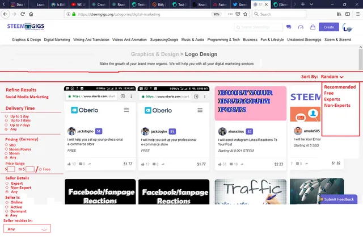Select Up to 3 days delivery time
363x242 pixels.
click(6, 120)
